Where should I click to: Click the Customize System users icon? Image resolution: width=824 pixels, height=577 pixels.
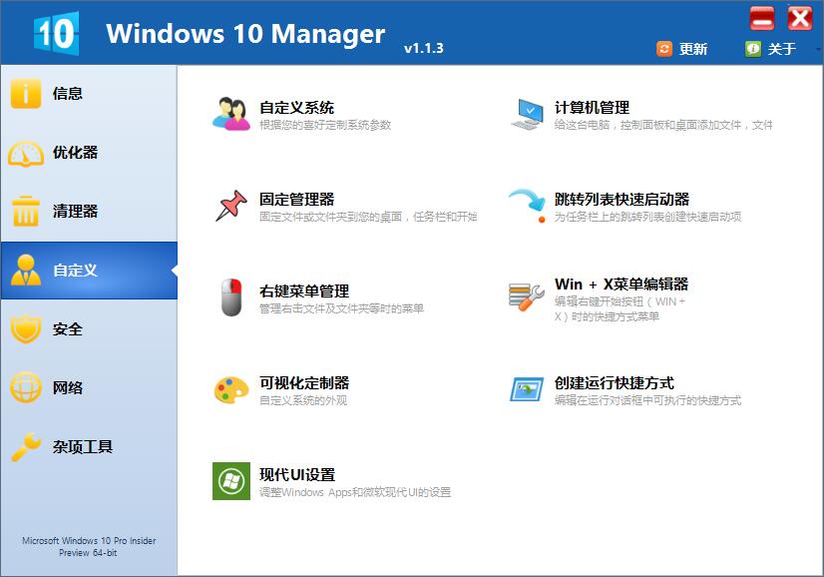(231, 114)
